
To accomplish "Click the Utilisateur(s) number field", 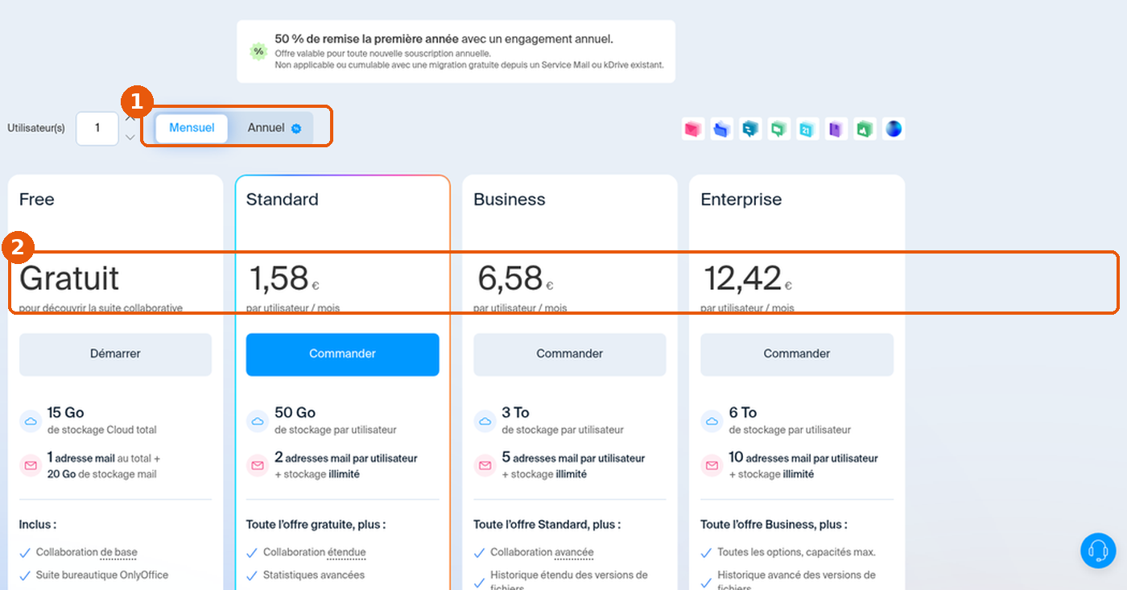I will click(x=97, y=128).
